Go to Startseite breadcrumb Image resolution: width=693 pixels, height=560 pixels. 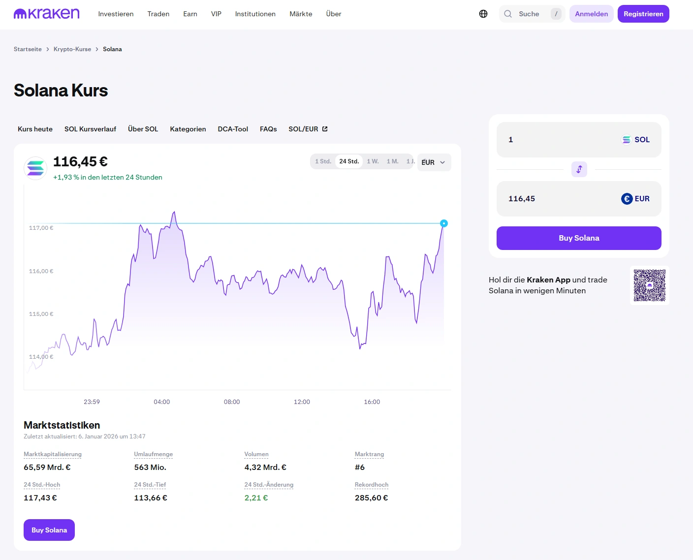[x=28, y=49]
